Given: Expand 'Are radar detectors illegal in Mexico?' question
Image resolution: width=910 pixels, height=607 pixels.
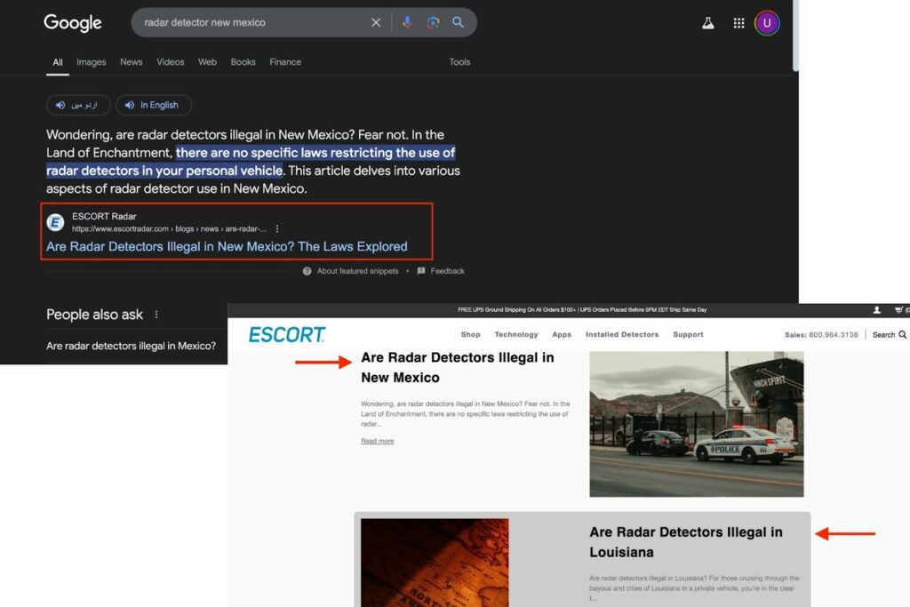Looking at the screenshot, I should tap(132, 346).
